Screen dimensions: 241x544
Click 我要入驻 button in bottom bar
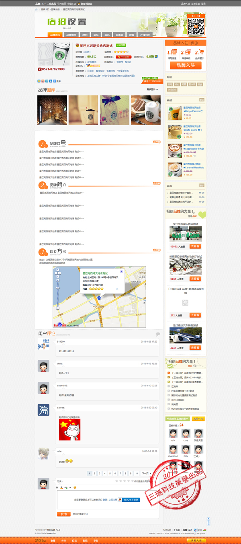(x=196, y=540)
